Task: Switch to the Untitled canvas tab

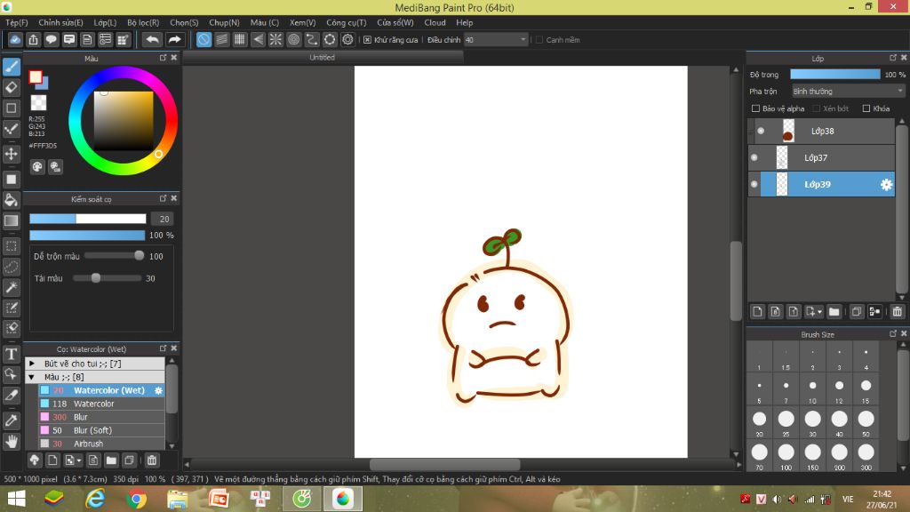Action: point(322,58)
